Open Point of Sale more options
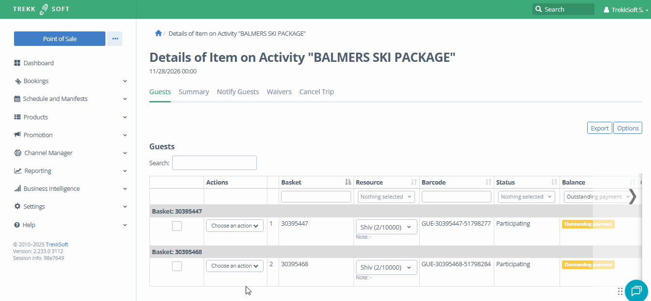This screenshot has height=301, width=651. [115, 39]
